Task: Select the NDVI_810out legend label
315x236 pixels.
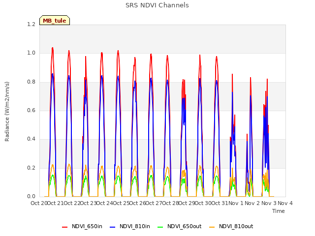Action: 236,226
